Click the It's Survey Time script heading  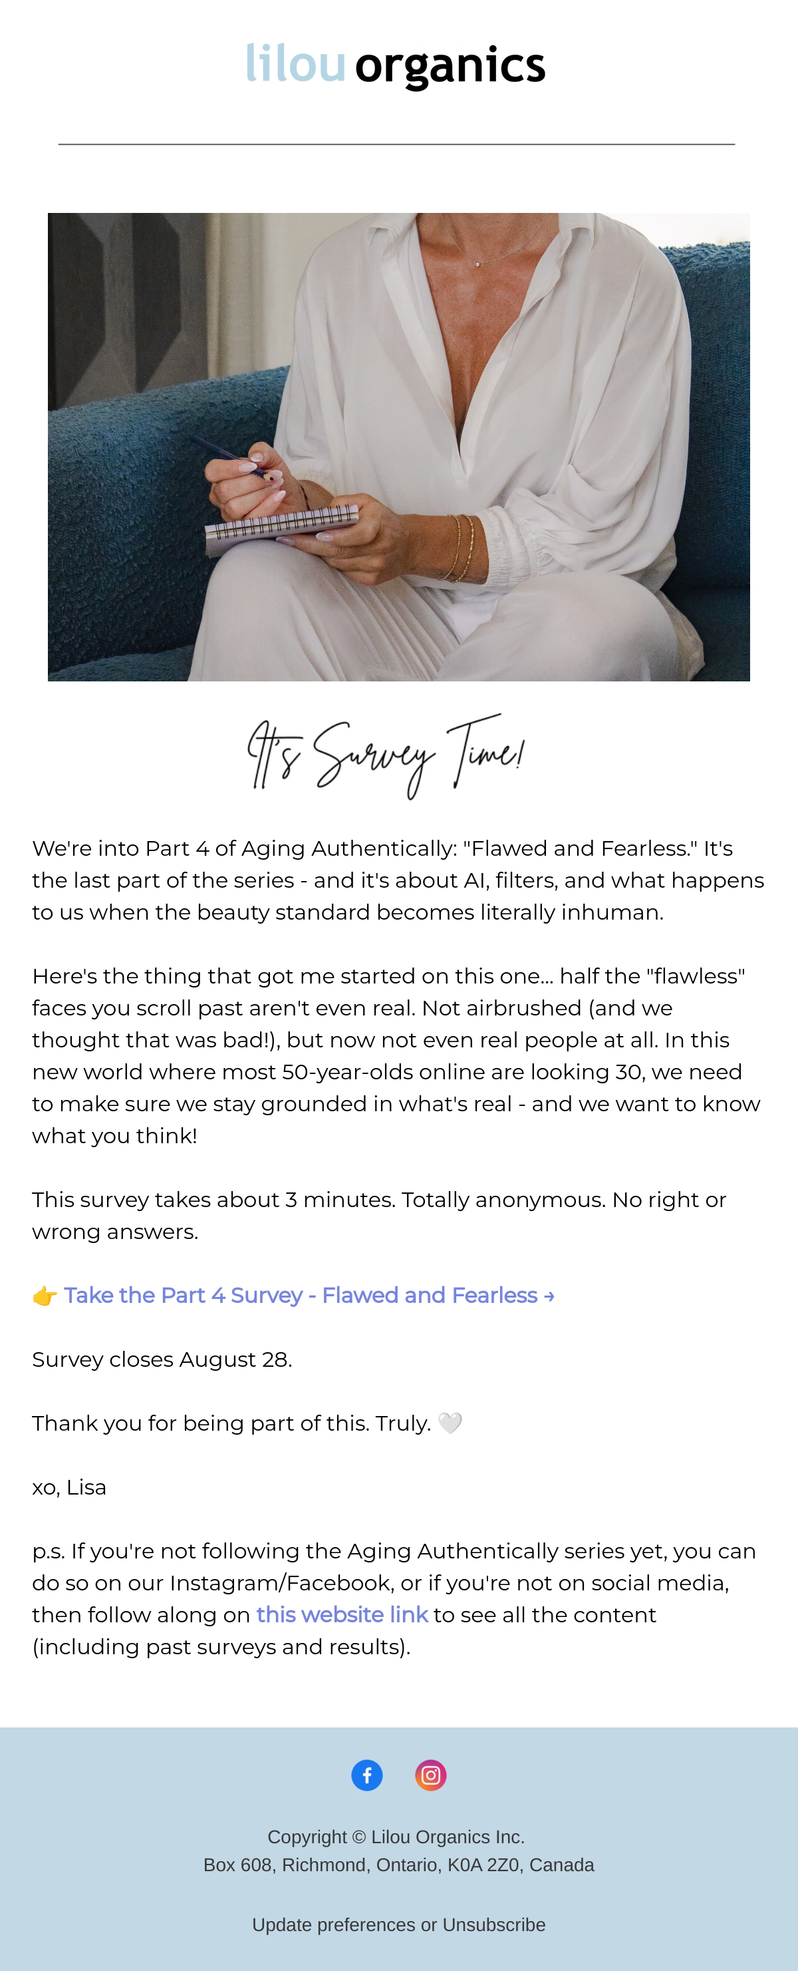click(386, 756)
